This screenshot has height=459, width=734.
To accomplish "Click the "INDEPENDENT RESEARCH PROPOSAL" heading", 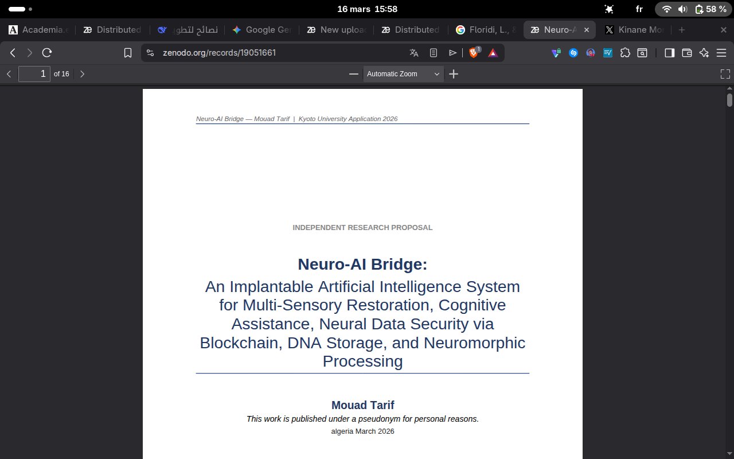I will [x=362, y=228].
